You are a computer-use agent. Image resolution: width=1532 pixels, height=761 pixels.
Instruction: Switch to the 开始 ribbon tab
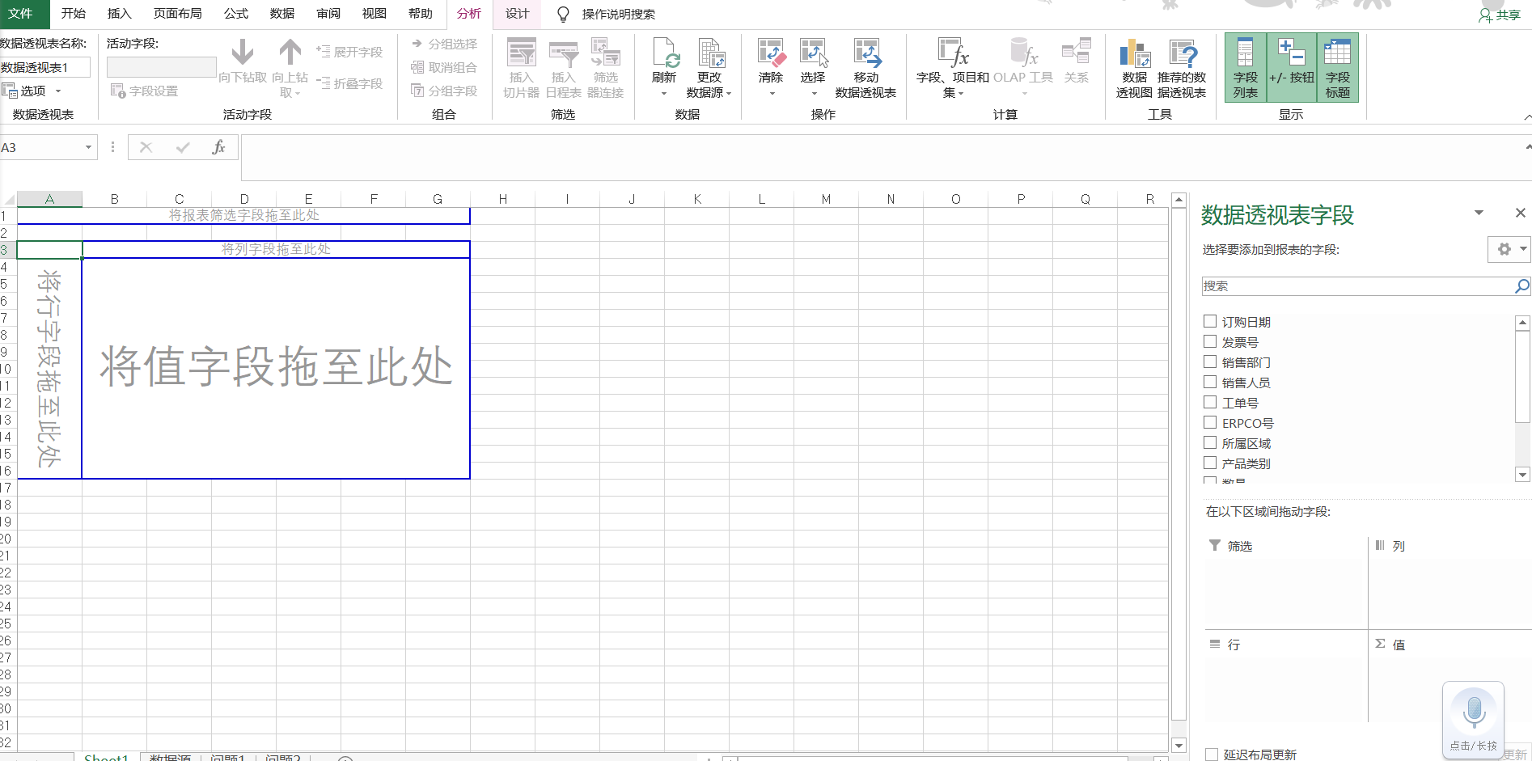tap(74, 14)
